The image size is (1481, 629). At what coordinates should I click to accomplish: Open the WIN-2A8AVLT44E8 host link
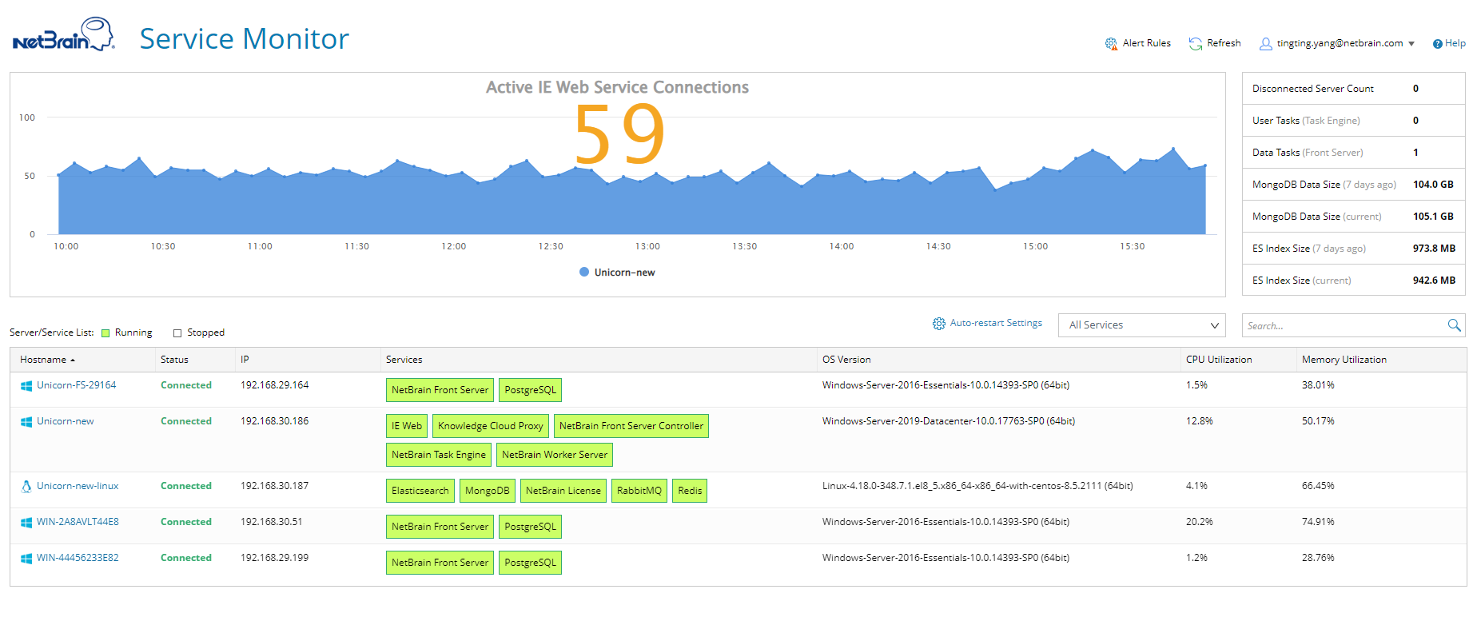pos(78,522)
